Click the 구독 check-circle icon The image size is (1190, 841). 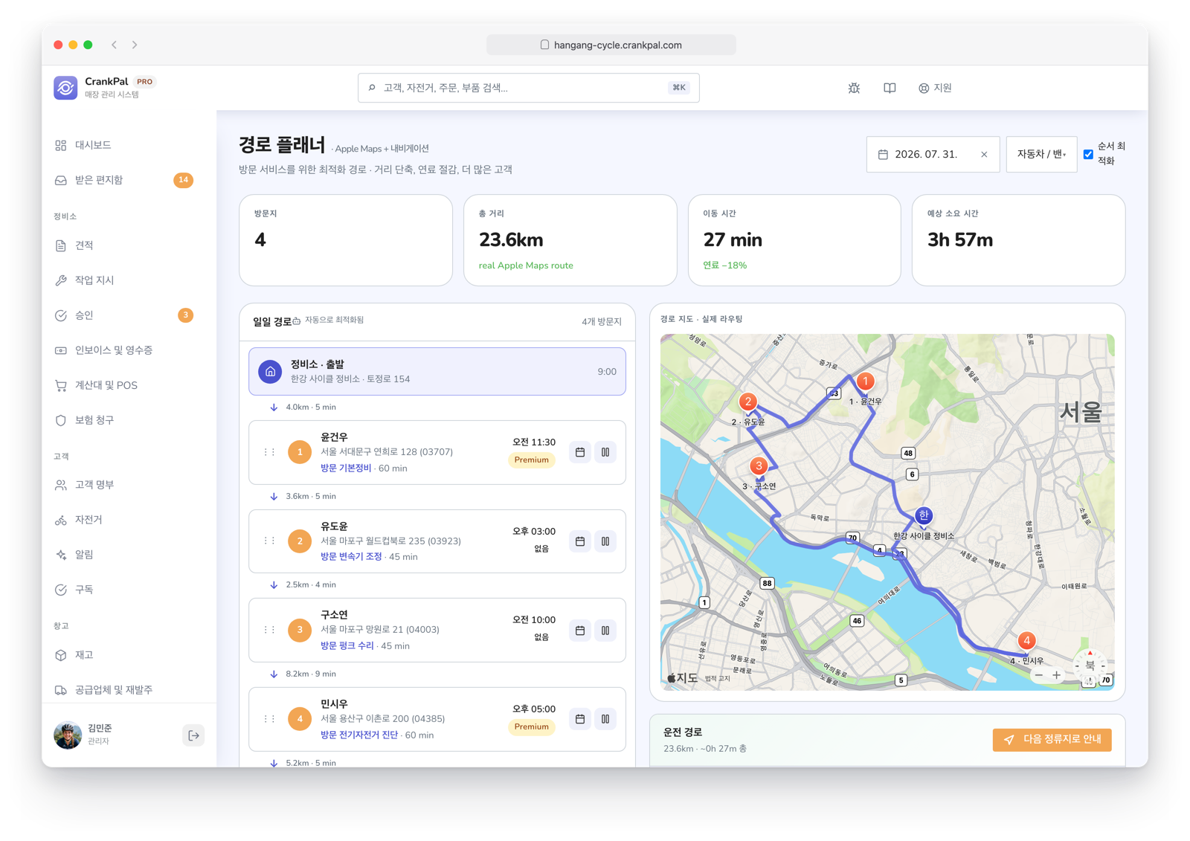click(61, 590)
